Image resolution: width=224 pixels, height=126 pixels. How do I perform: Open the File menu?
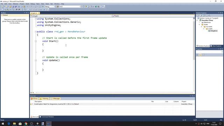[2, 4]
